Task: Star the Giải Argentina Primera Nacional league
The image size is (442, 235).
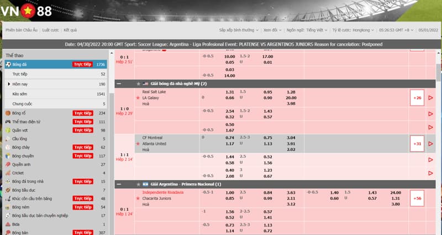Action: coord(139,184)
